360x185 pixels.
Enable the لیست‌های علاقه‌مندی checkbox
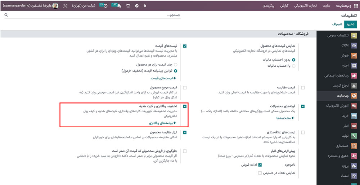click(303, 133)
